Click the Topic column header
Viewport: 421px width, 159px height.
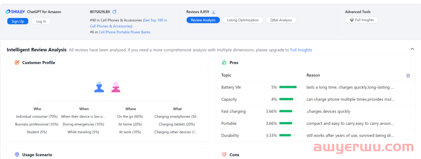[x=226, y=75]
